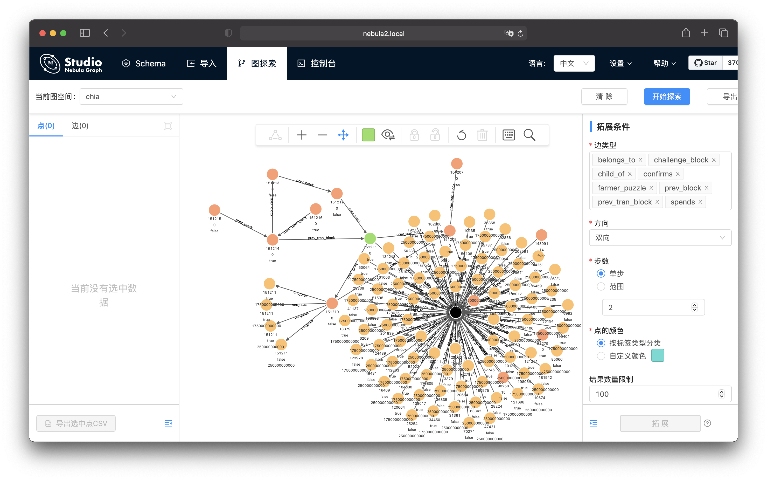The width and height of the screenshot is (767, 480).
Task: Show the tab overview icon
Action: (x=723, y=33)
